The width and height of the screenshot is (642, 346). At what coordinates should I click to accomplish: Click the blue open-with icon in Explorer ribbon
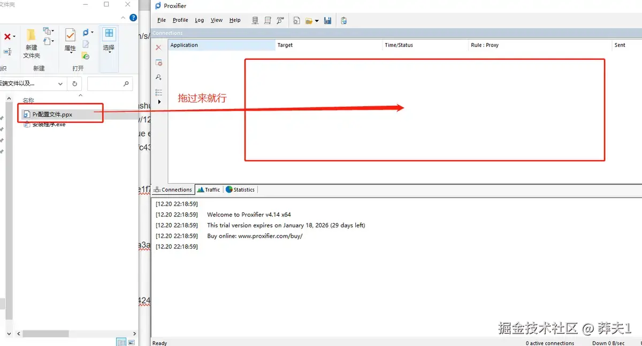tap(86, 34)
